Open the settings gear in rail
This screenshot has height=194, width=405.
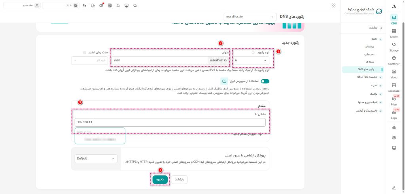394,138
